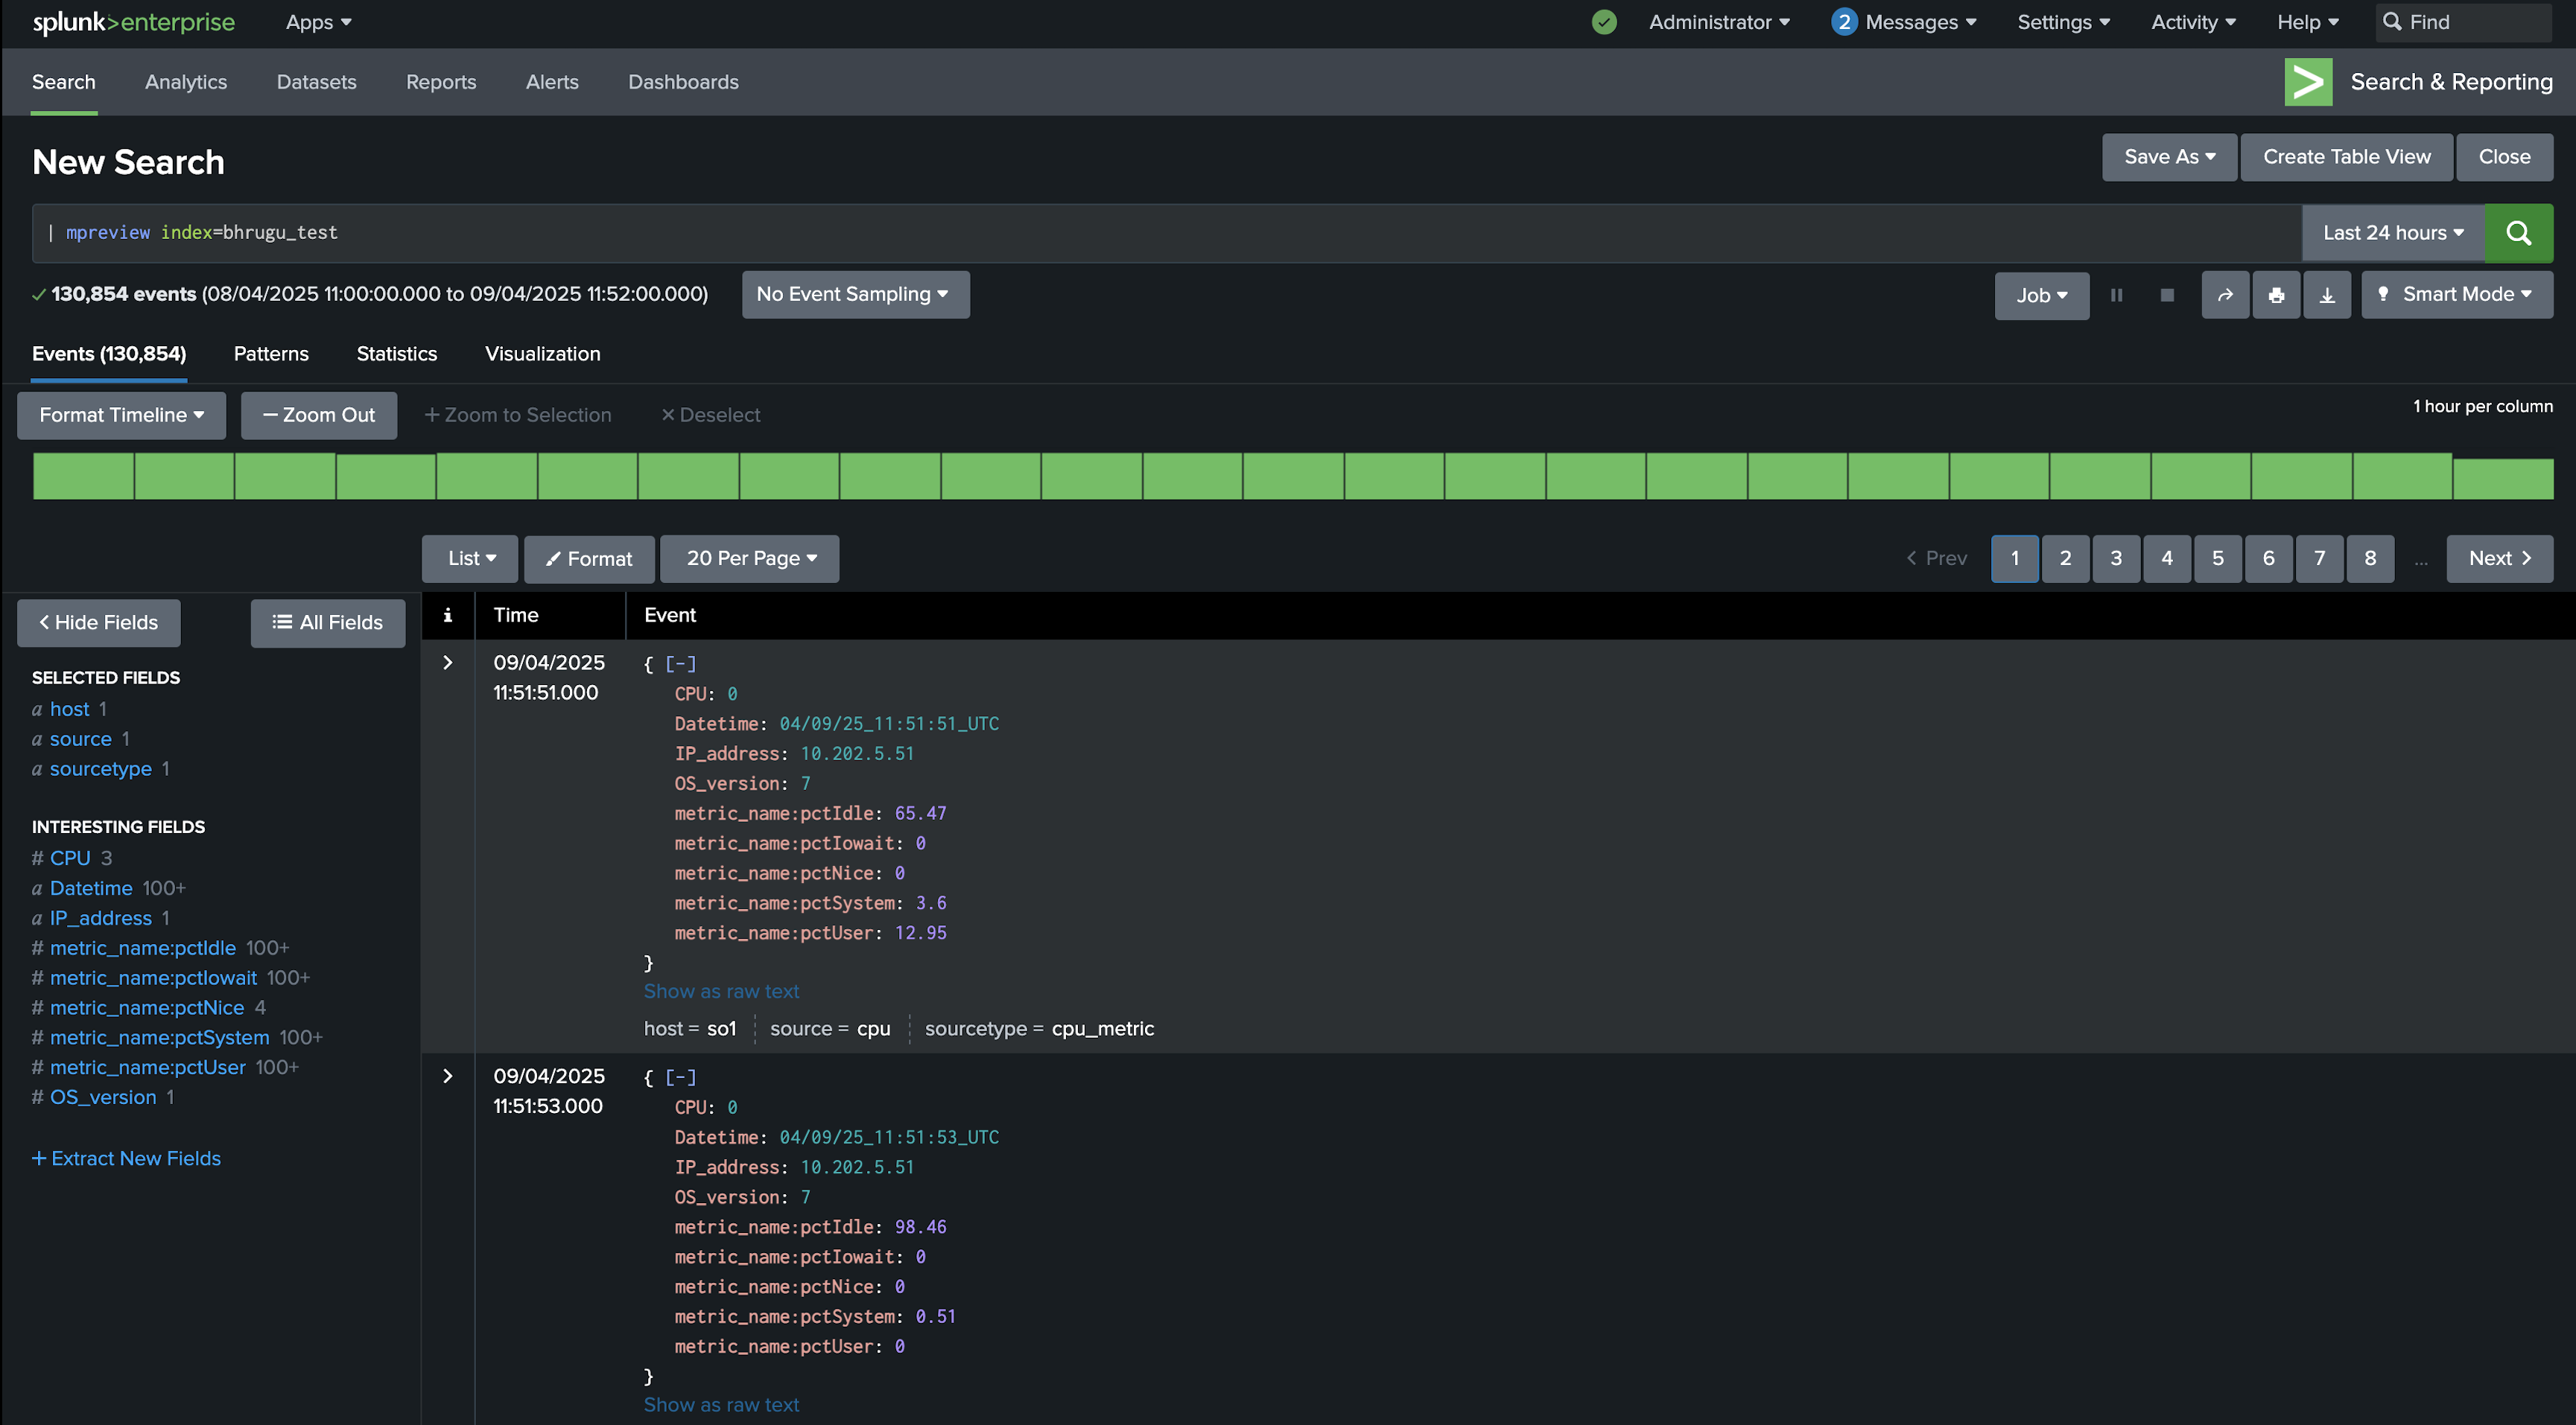Switch to the Statistics tab

[x=396, y=354]
